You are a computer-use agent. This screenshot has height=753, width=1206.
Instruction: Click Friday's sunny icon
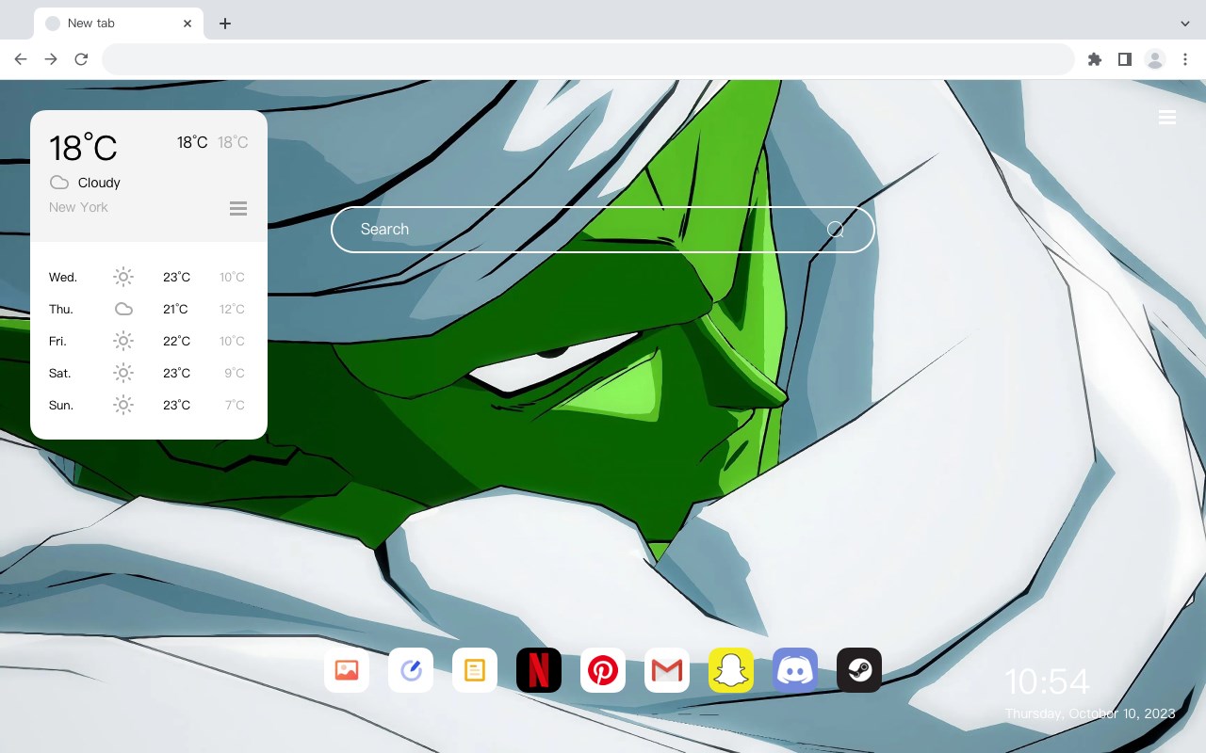coord(123,341)
